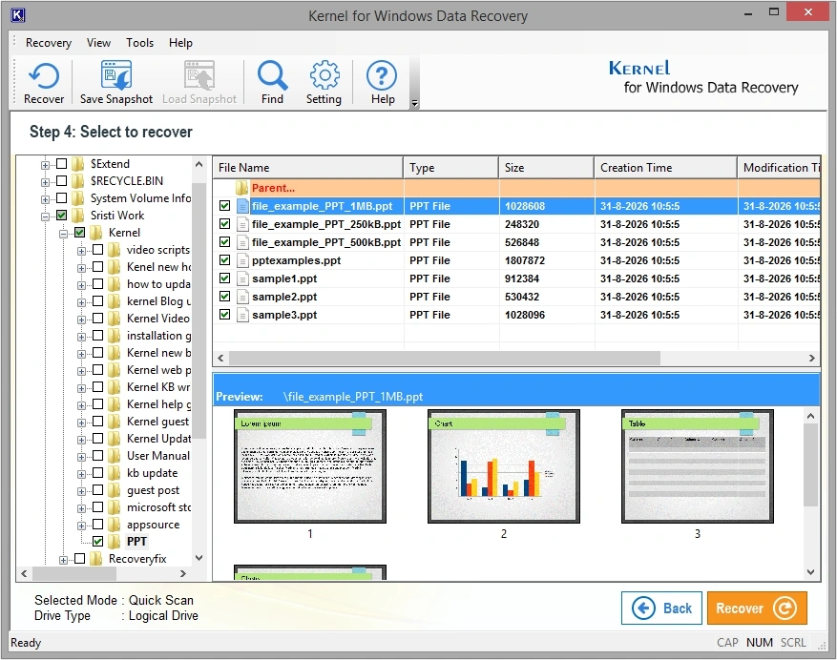837x660 pixels.
Task: Collapse the Kernel tree node
Action: pos(64,234)
